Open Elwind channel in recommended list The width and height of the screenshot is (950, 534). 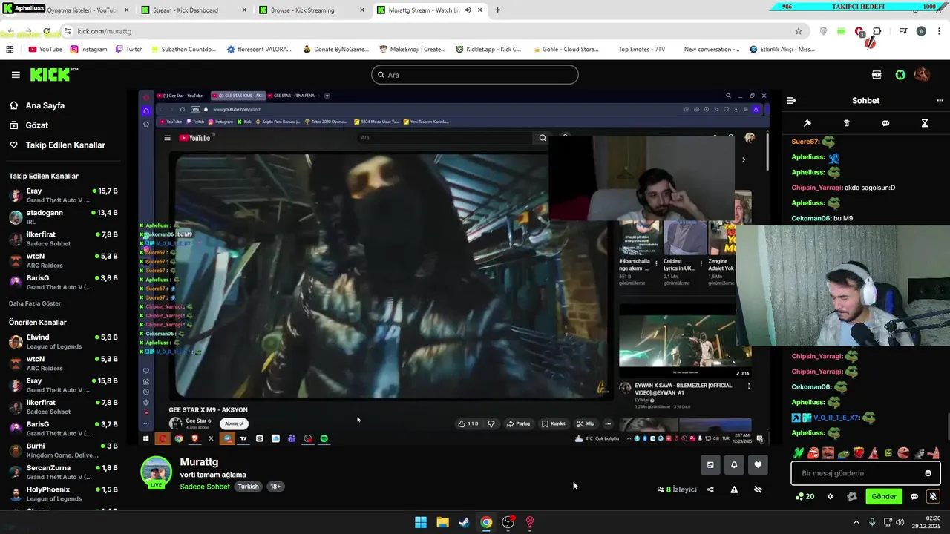point(63,341)
